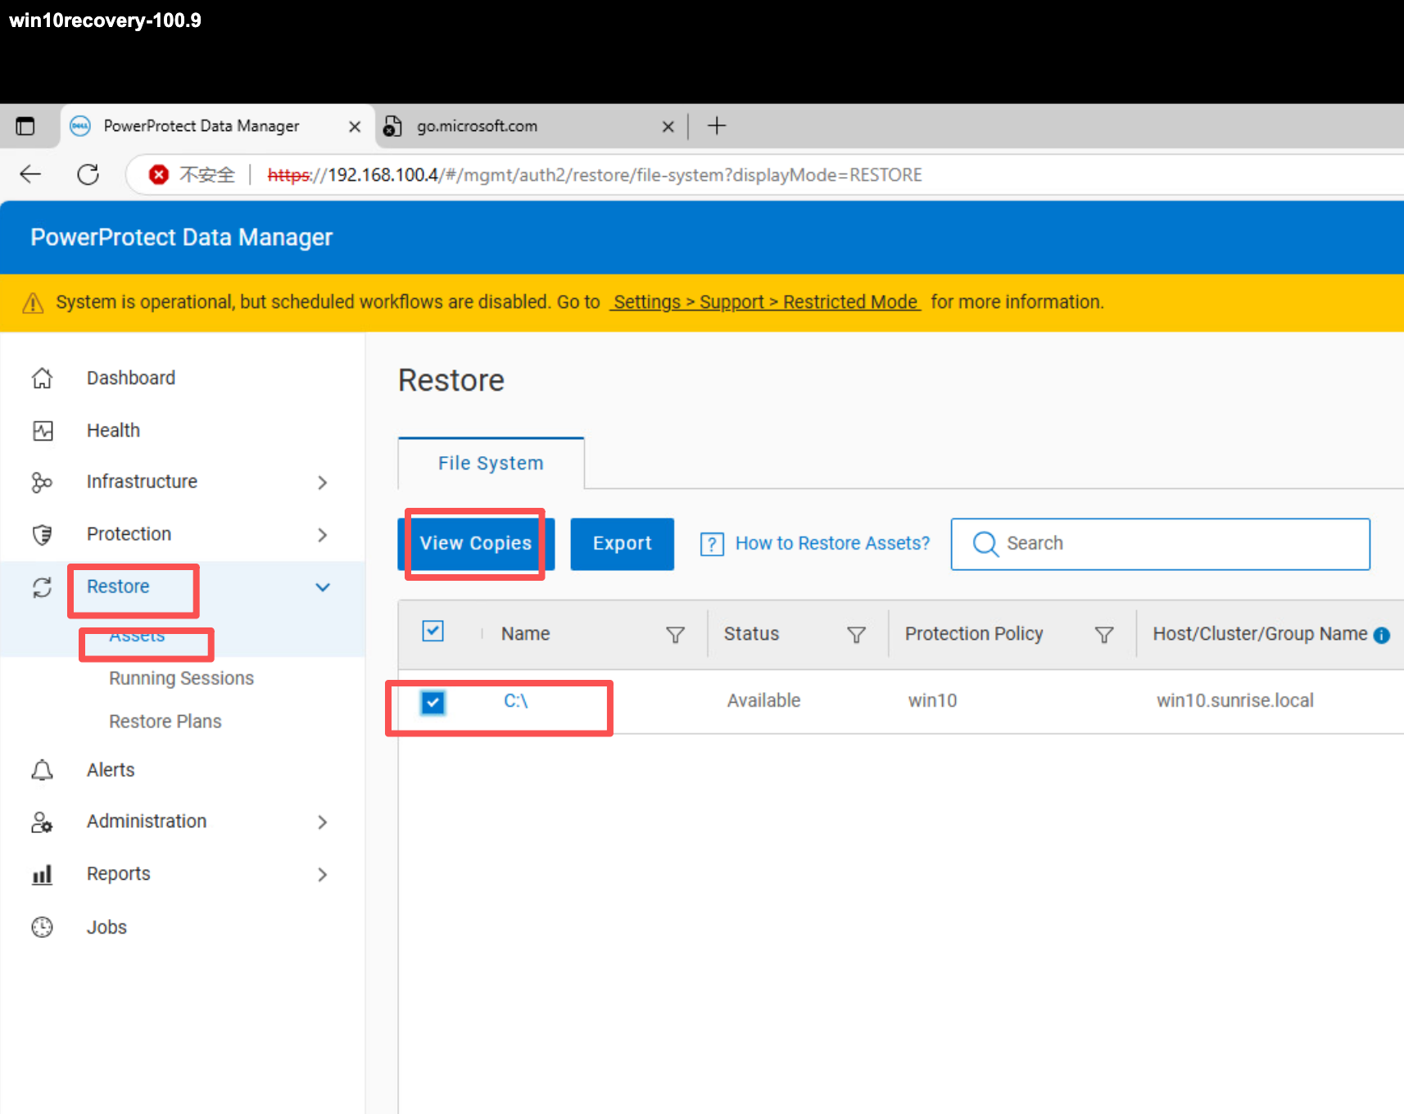This screenshot has height=1114, width=1404.
Task: Expand the Infrastructure menu chevron
Action: click(x=323, y=482)
